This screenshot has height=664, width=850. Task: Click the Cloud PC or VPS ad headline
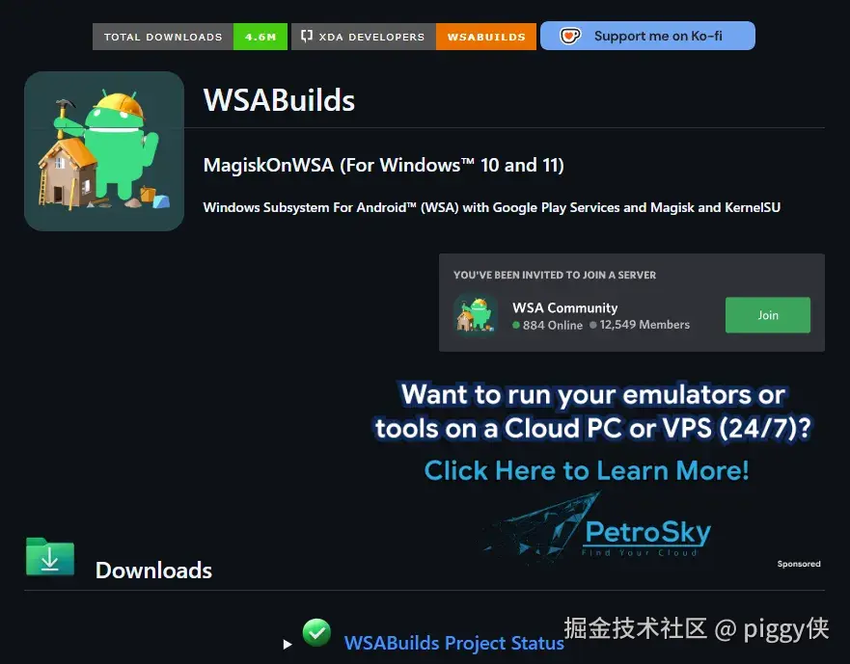[593, 412]
